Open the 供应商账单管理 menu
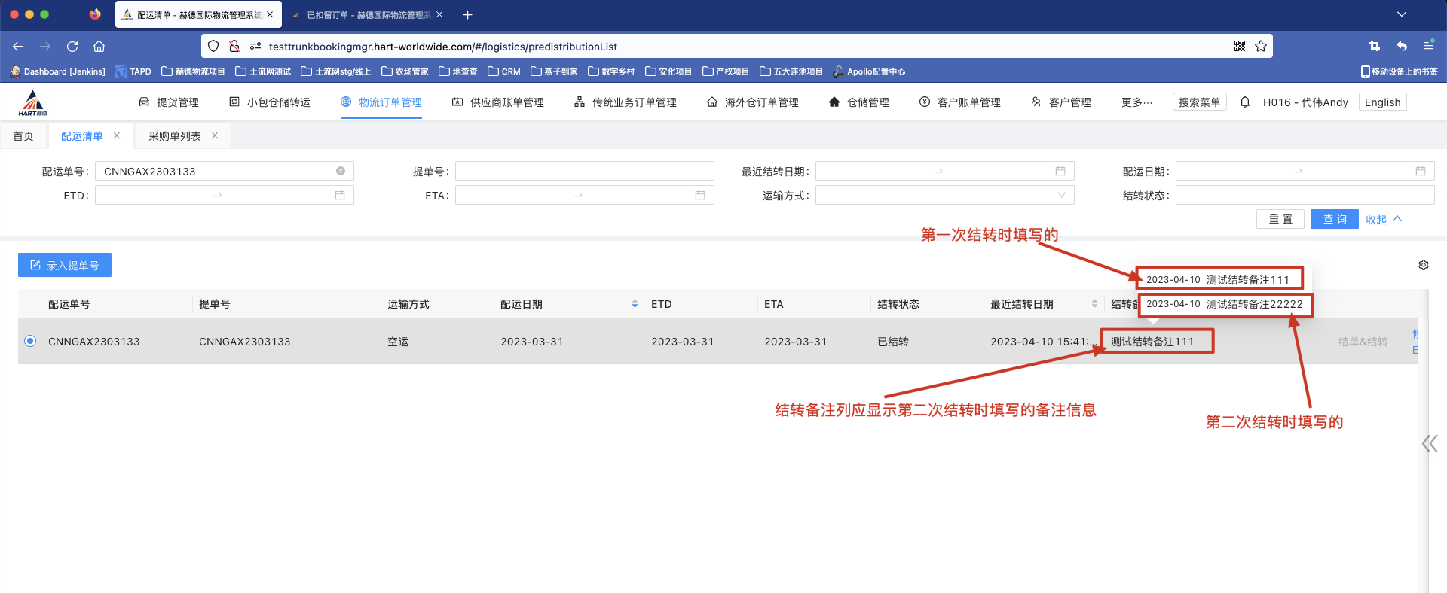The height and width of the screenshot is (593, 1447). click(498, 102)
